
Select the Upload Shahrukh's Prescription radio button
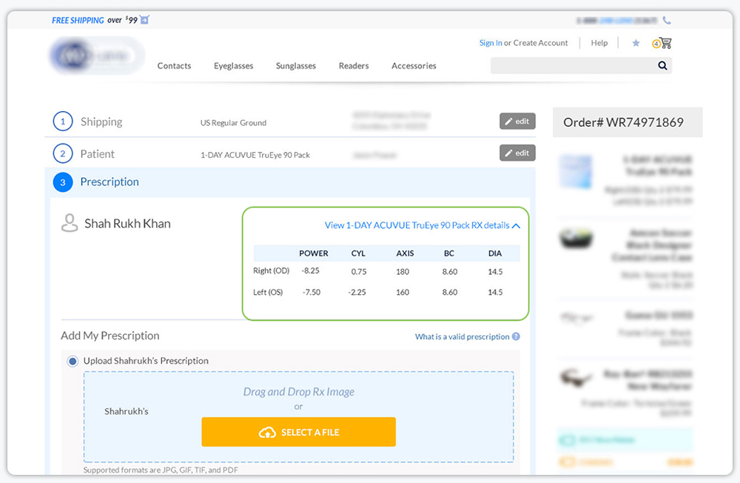[x=72, y=361]
